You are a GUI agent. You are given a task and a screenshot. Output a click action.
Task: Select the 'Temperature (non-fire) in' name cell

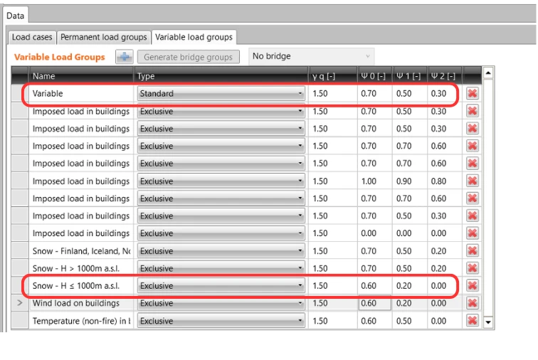click(81, 321)
